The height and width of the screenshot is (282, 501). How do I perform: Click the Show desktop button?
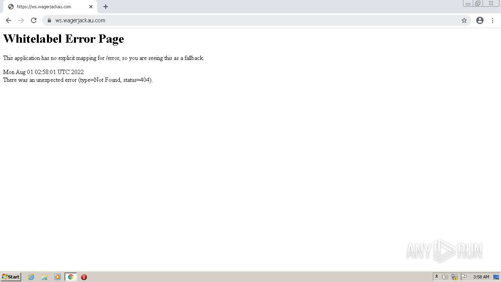496,277
